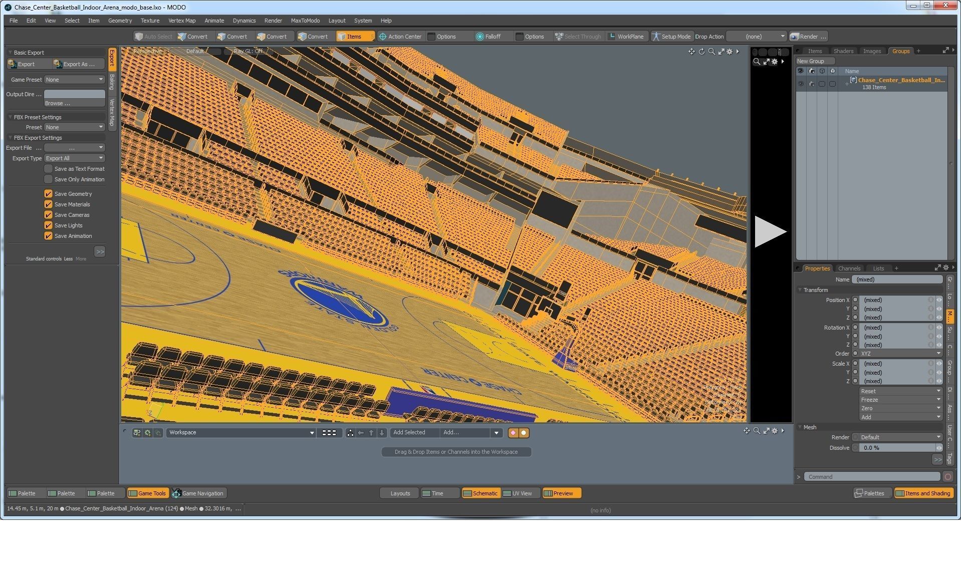Enable the Auto Select tool
This screenshot has width=961, height=580.
(153, 37)
